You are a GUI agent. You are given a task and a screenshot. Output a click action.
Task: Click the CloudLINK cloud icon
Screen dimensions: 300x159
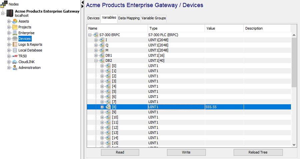[15, 62]
